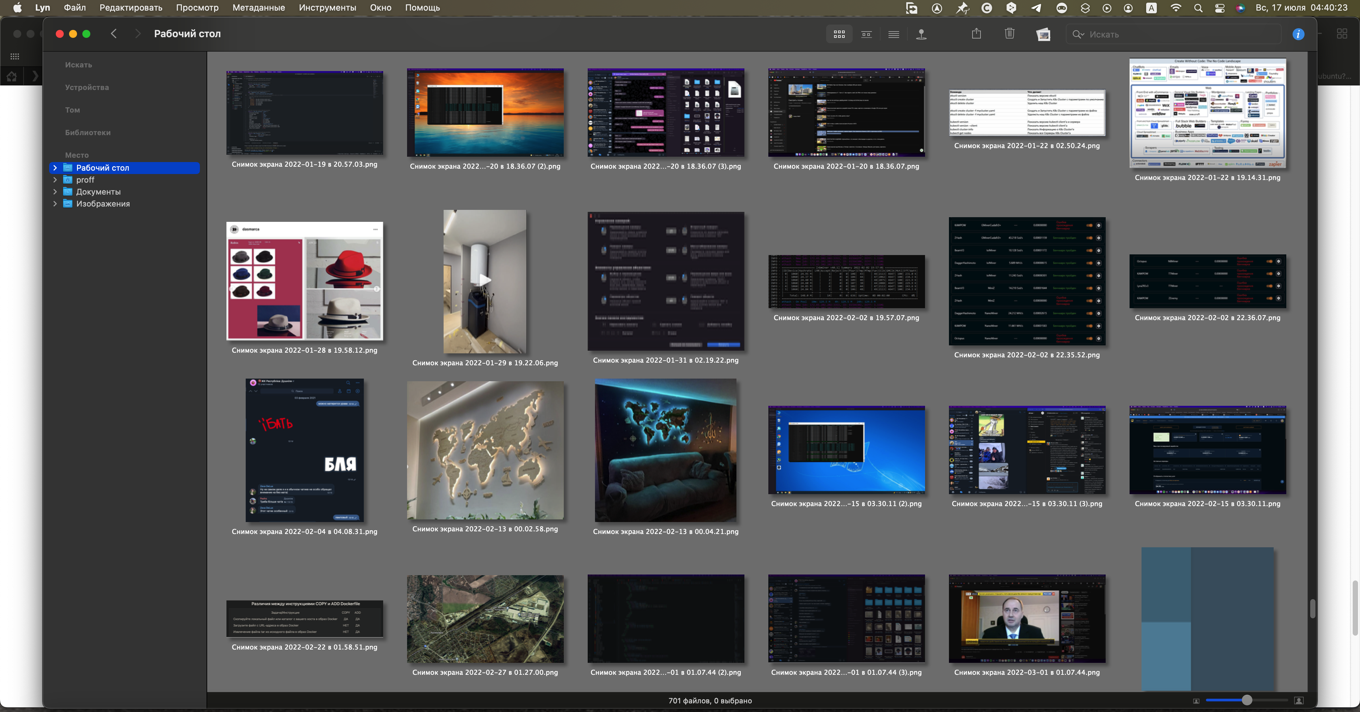This screenshot has width=1360, height=712.
Task: Expand the Документы folder
Action: (x=55, y=192)
